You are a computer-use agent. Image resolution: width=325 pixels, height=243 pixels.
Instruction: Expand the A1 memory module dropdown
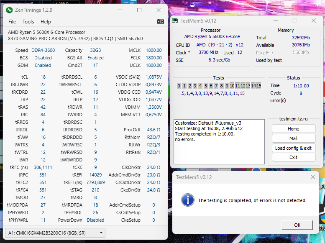click(55, 233)
